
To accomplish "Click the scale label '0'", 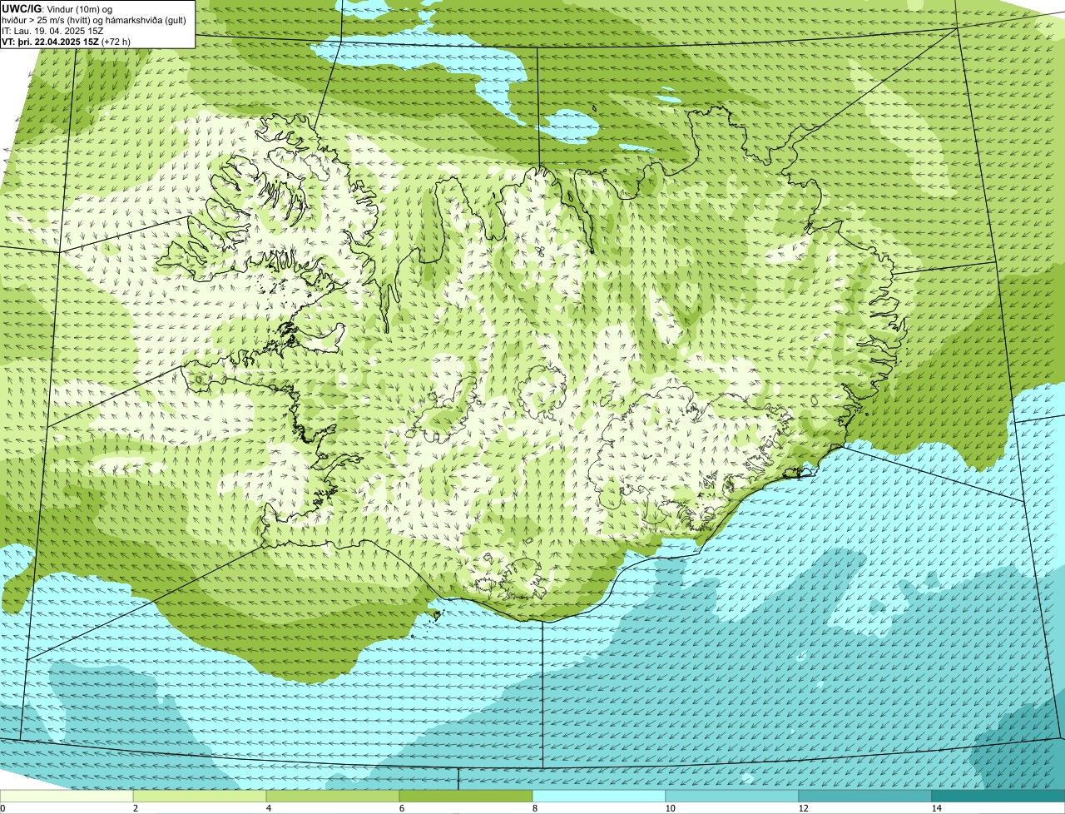I will [3, 808].
